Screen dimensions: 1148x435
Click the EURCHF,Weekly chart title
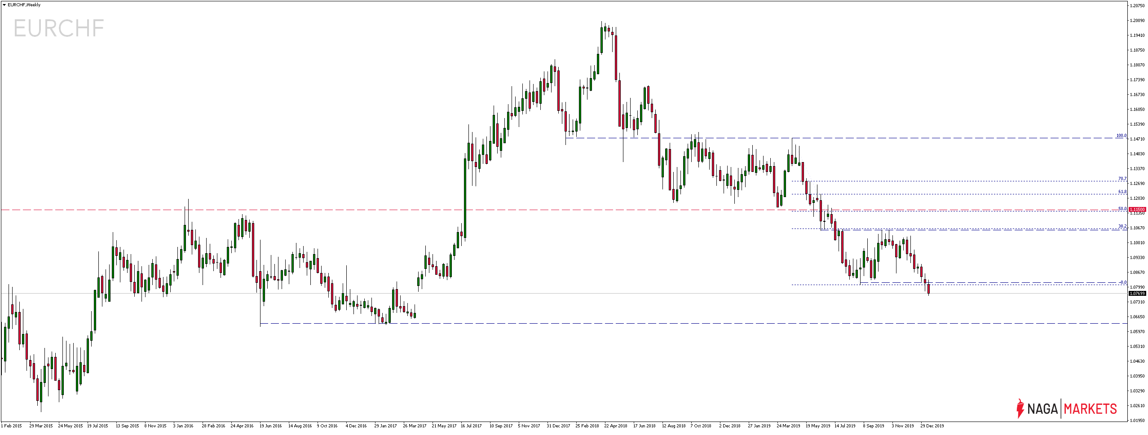[24, 5]
